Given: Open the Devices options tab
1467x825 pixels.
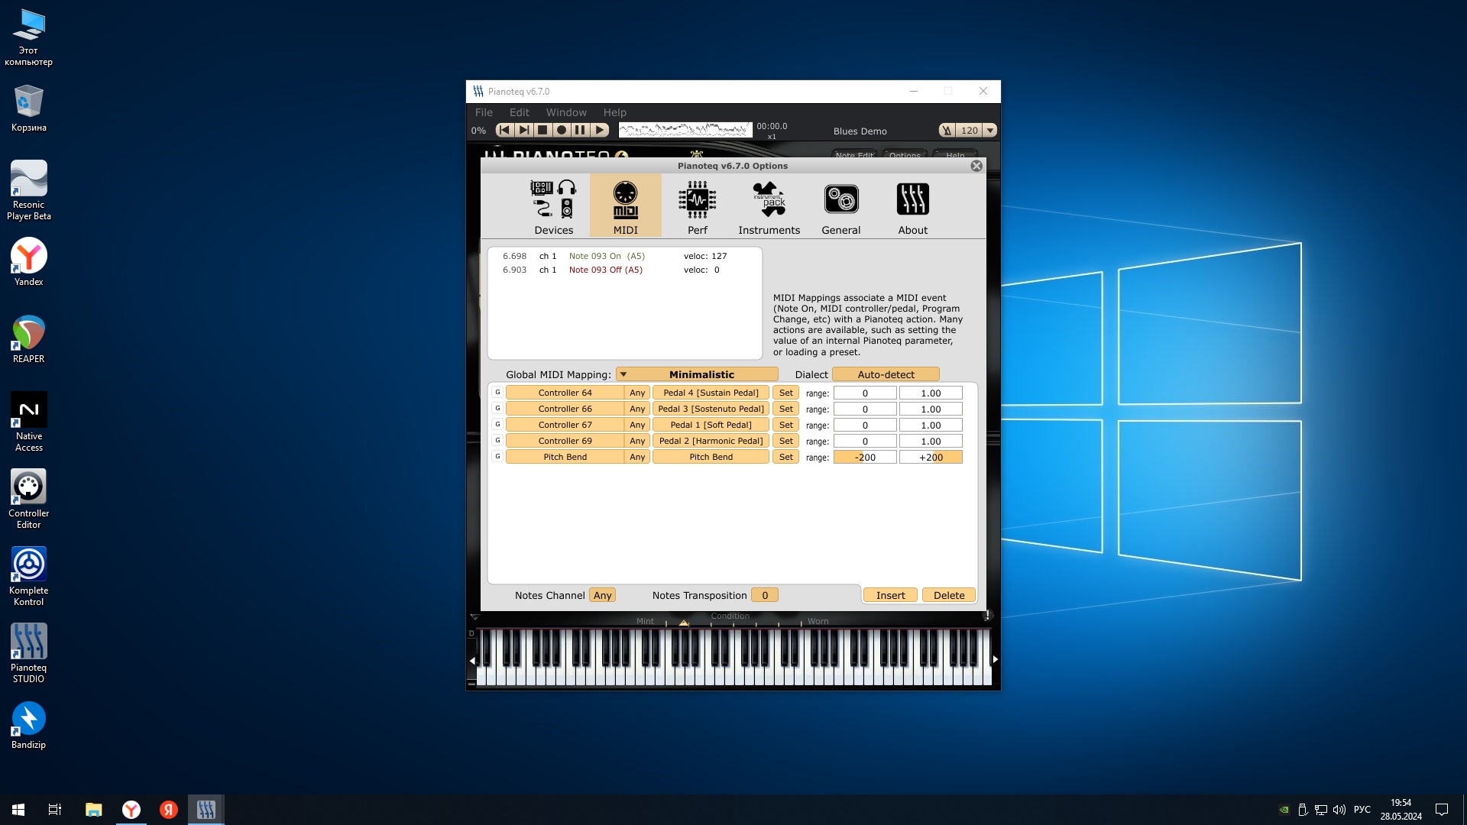Looking at the screenshot, I should point(553,206).
